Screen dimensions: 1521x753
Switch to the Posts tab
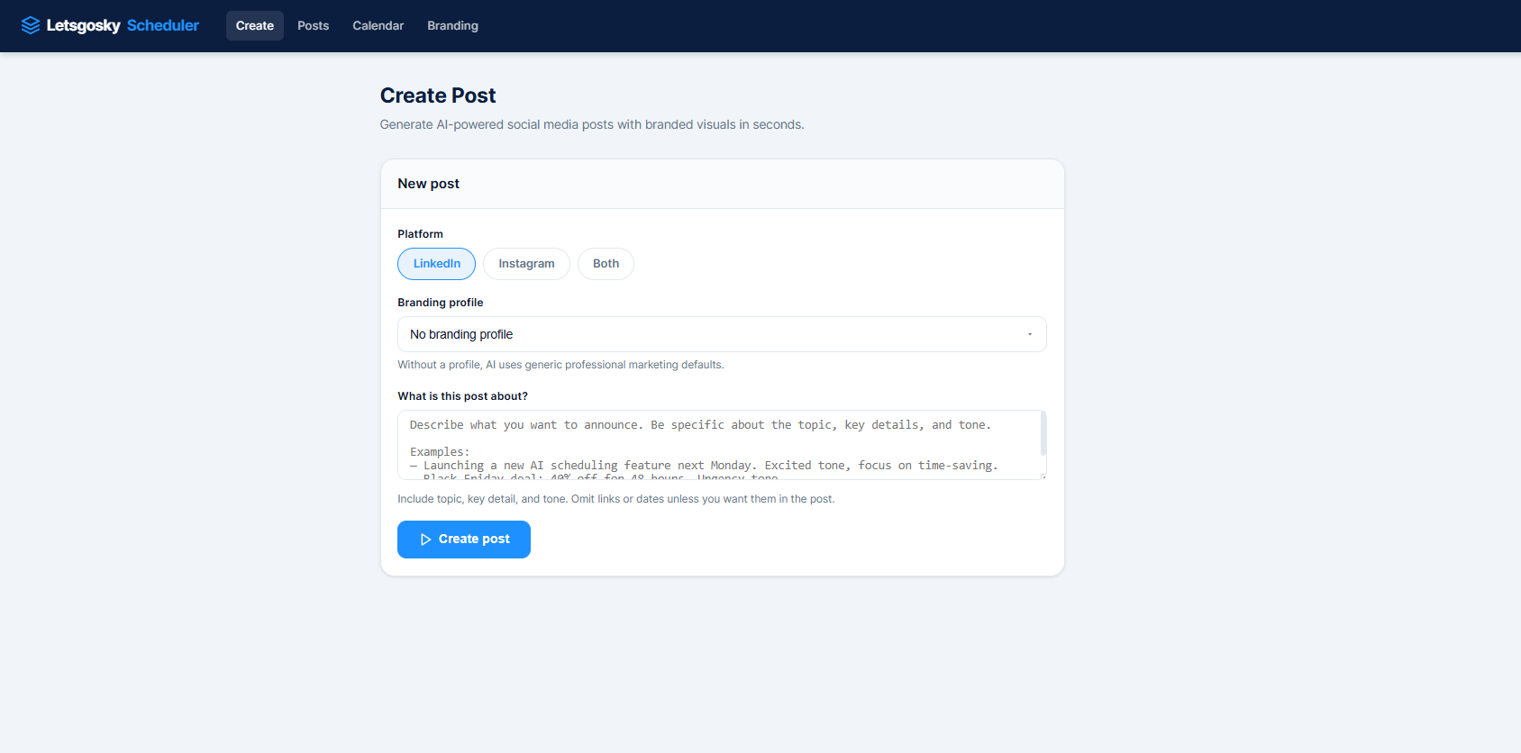313,25
